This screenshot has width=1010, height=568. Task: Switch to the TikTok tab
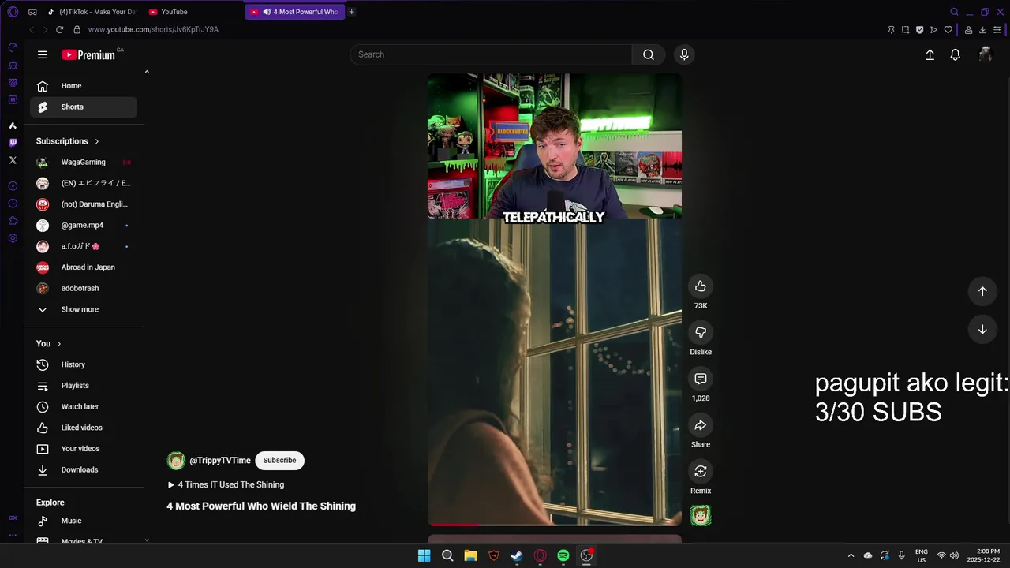(x=91, y=12)
